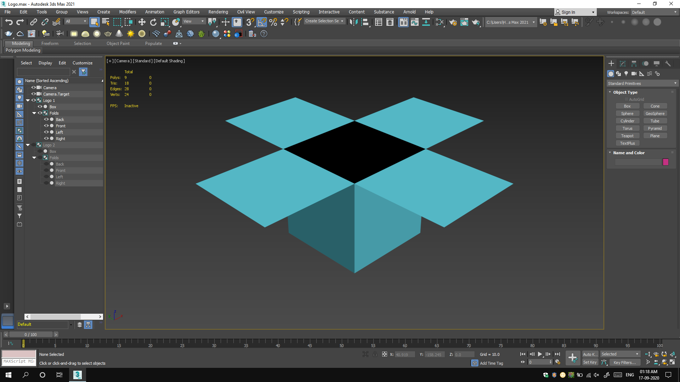Open the Workspaces Default dropdown
Image resolution: width=680 pixels, height=382 pixels.
[654, 12]
